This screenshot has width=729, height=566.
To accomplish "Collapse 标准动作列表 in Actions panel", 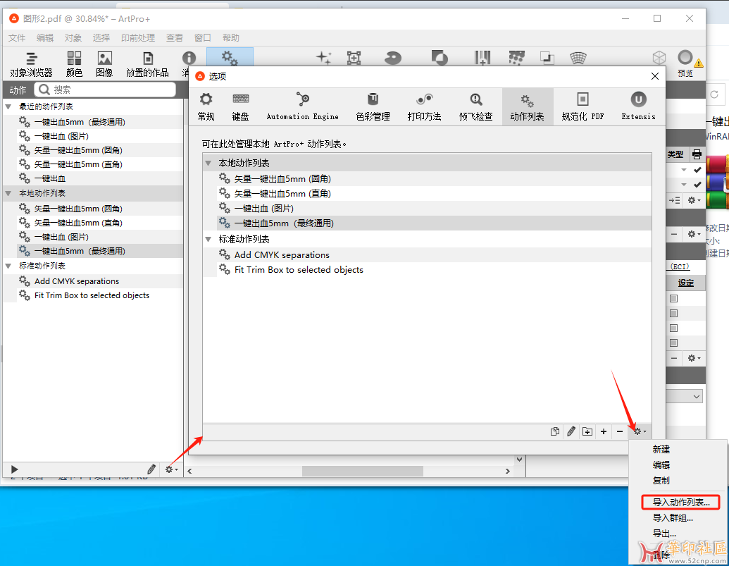I will pyautogui.click(x=8, y=266).
